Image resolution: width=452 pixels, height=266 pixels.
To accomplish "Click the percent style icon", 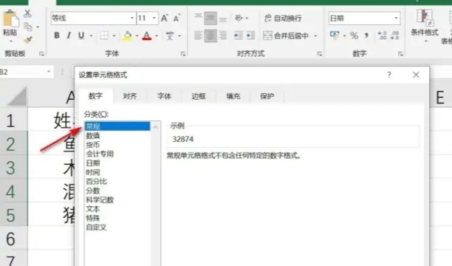I will (354, 35).
